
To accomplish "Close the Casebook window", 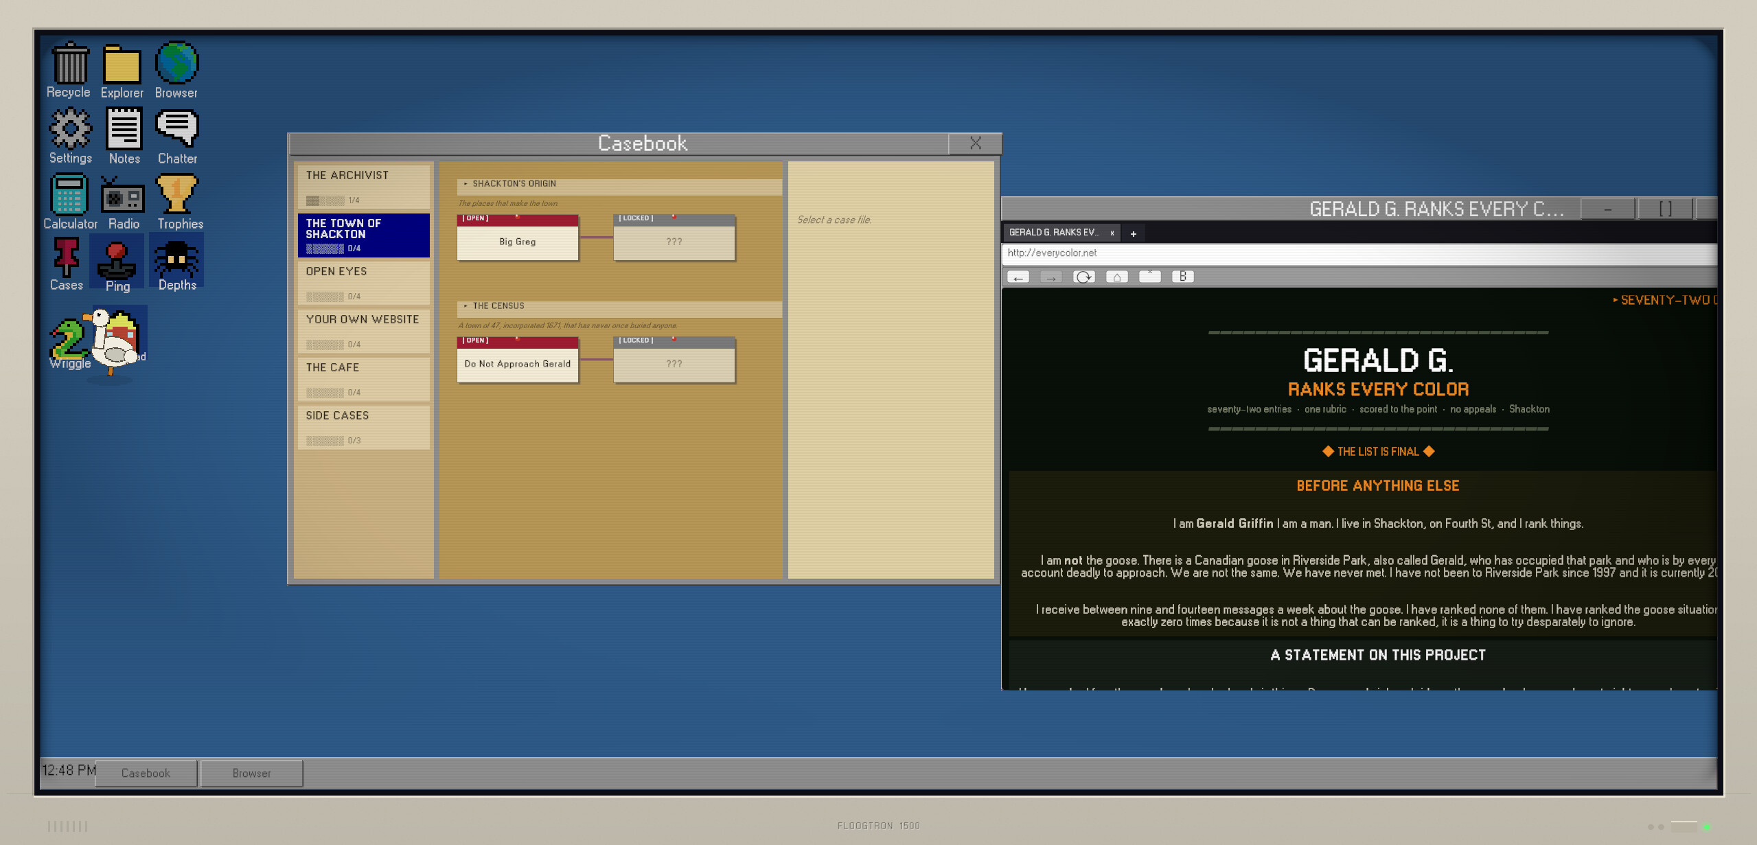I will (975, 143).
